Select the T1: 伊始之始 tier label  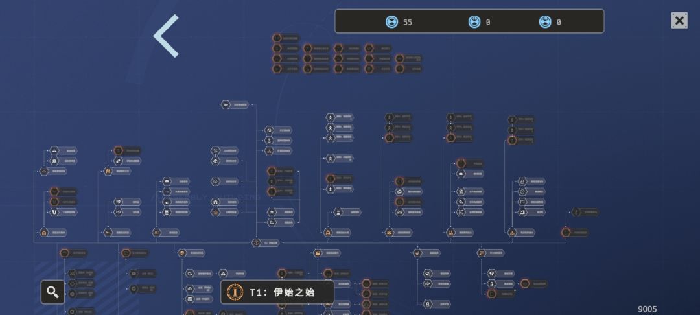[x=277, y=292]
